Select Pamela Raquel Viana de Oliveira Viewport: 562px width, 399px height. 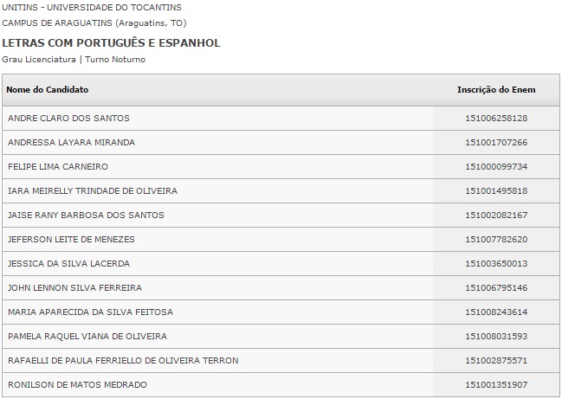[87, 336]
